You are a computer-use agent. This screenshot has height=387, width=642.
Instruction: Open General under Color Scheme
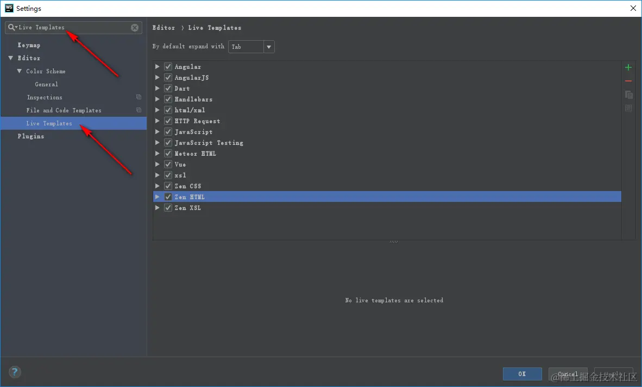(46, 84)
